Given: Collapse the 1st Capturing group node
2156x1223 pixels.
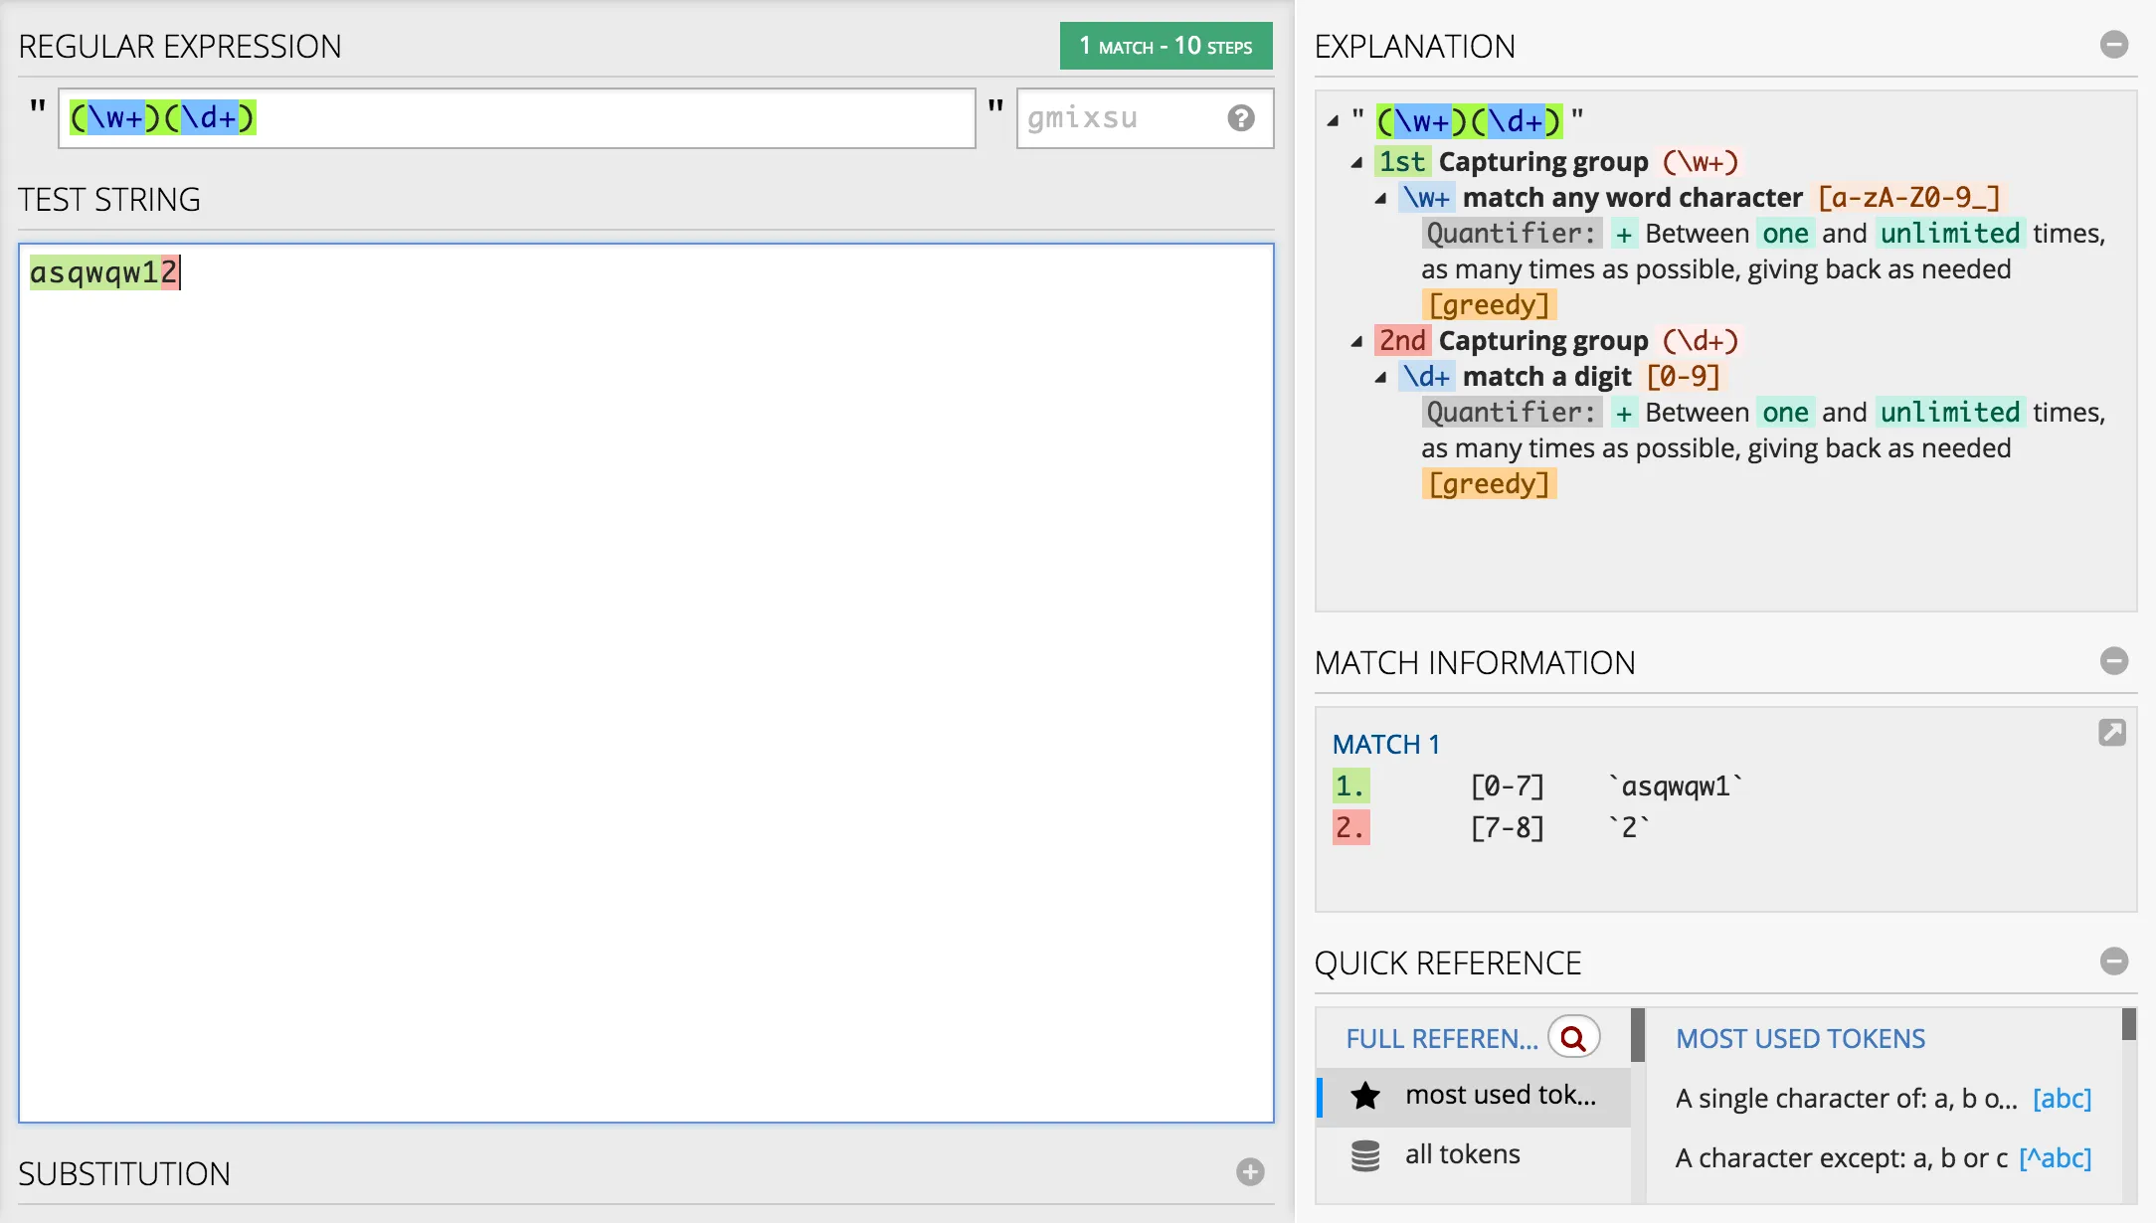Looking at the screenshot, I should 1356,162.
